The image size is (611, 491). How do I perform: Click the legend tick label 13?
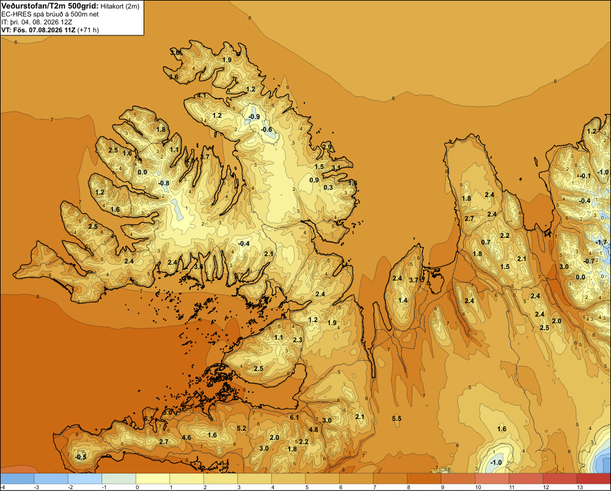[580, 487]
